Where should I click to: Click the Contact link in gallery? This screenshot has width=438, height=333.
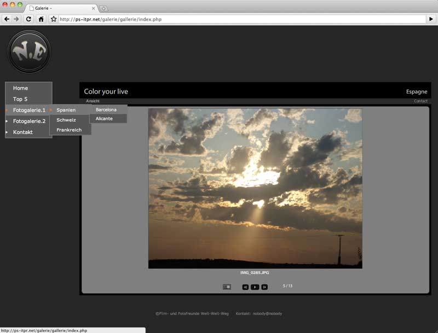tap(420, 101)
